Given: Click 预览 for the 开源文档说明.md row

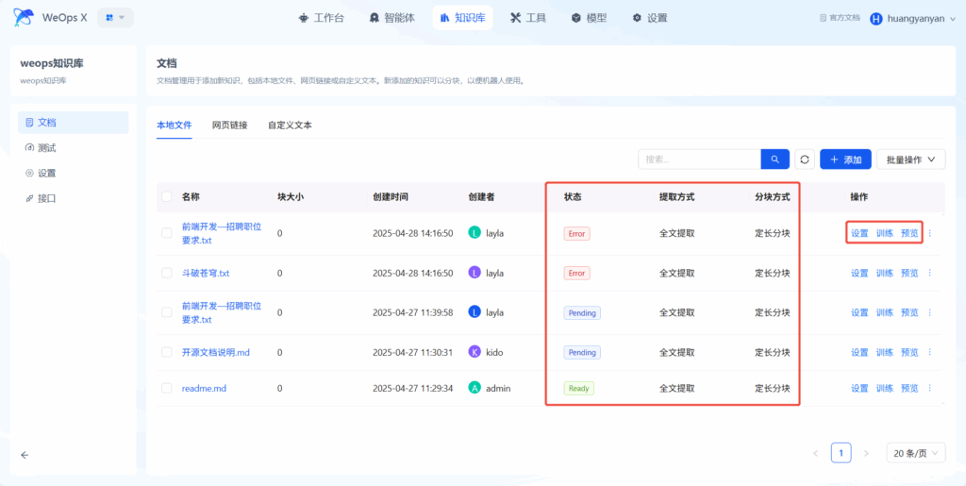Looking at the screenshot, I should pos(909,352).
